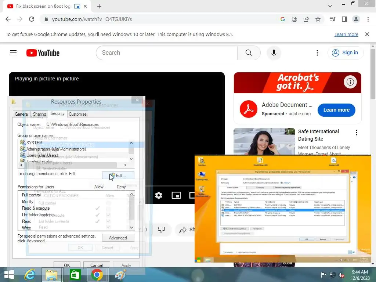The width and height of the screenshot is (376, 282).
Task: Click Cancel in Resources Properties
Action: point(97,265)
